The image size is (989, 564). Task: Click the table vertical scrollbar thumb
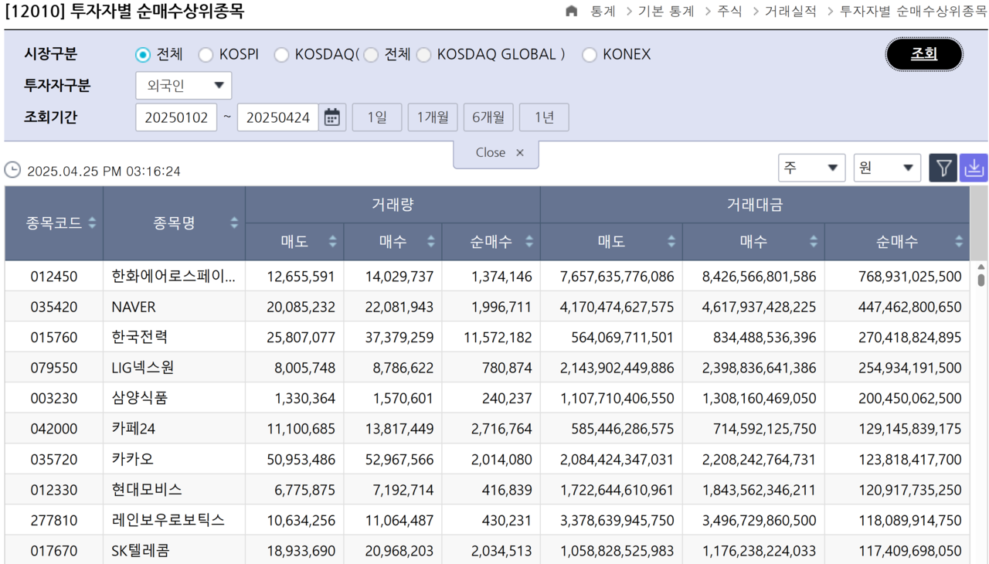(x=981, y=280)
